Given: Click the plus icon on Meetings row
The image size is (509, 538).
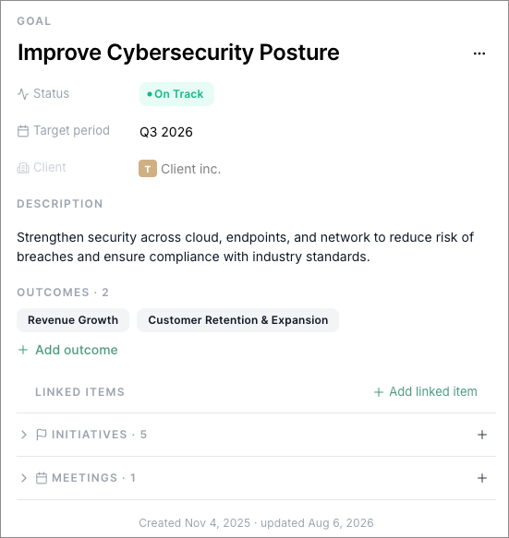Looking at the screenshot, I should (482, 478).
